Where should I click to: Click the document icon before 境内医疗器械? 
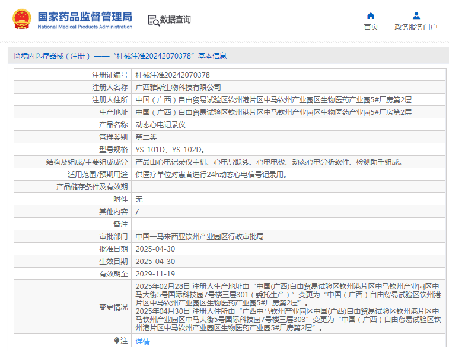pyautogui.click(x=17, y=56)
